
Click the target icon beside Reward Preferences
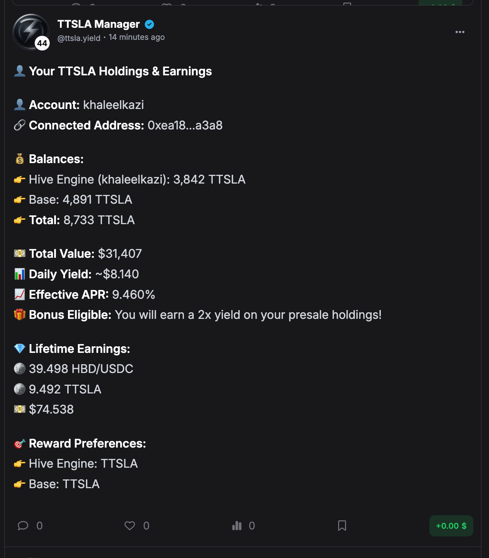pyautogui.click(x=20, y=444)
